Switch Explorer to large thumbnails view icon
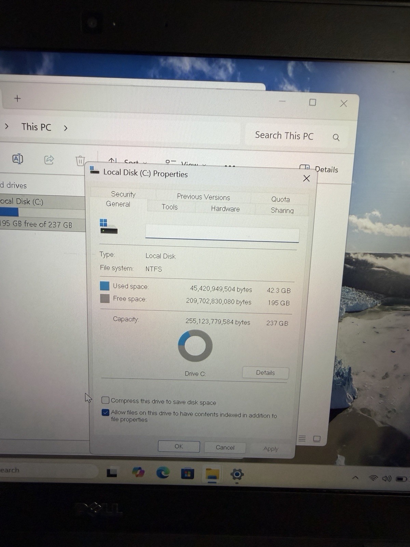This screenshot has width=410, height=547. [317, 439]
